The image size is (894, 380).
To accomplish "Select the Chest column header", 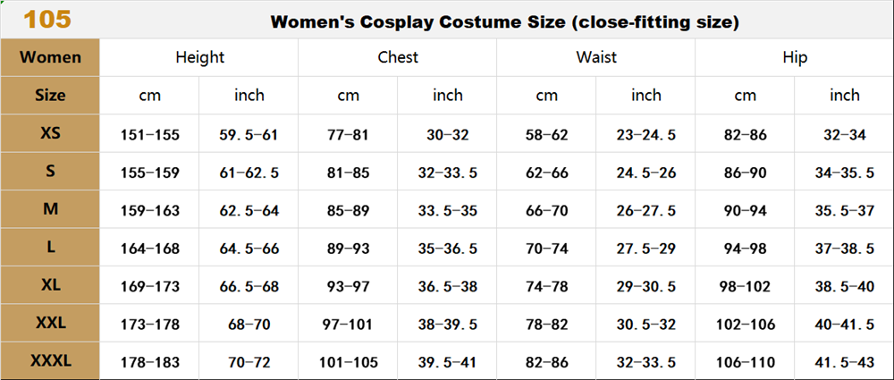I will pyautogui.click(x=398, y=57).
